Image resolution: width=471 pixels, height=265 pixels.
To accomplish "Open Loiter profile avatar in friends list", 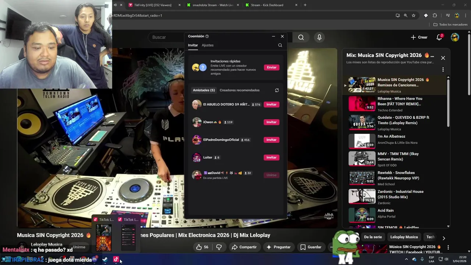I will (196, 158).
